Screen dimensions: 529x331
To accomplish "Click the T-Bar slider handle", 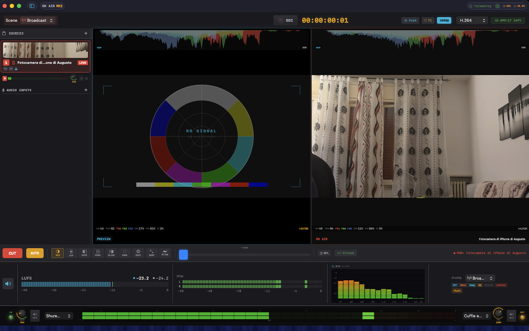I will [x=183, y=255].
